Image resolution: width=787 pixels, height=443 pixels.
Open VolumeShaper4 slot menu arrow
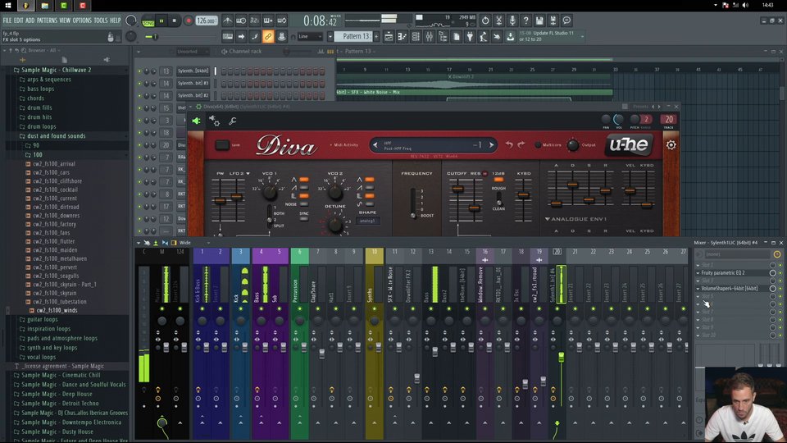pyautogui.click(x=698, y=288)
